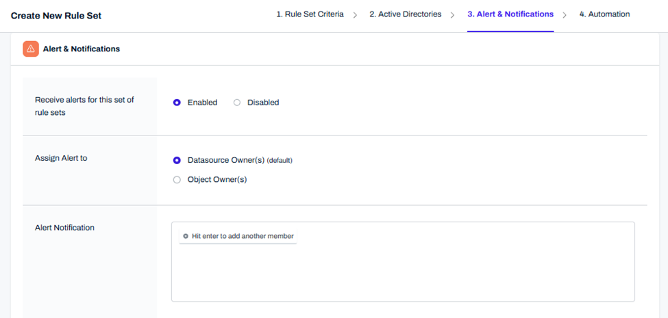Image resolution: width=668 pixels, height=318 pixels.
Task: Click the small icon in the member chip
Action: tap(186, 236)
